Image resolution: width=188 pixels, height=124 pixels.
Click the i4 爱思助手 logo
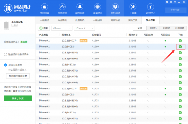18,8
